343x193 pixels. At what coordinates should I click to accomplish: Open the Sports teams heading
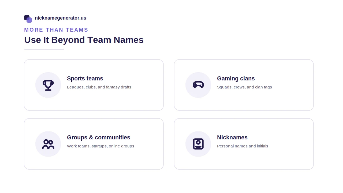coord(85,79)
